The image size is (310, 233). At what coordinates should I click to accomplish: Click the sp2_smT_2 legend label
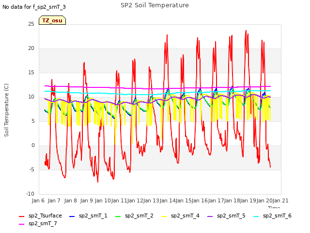click(x=139, y=216)
